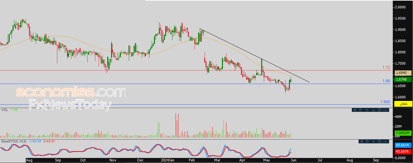413x163 pixels.
Task: Move the VOL pane up
Action: [367, 110]
